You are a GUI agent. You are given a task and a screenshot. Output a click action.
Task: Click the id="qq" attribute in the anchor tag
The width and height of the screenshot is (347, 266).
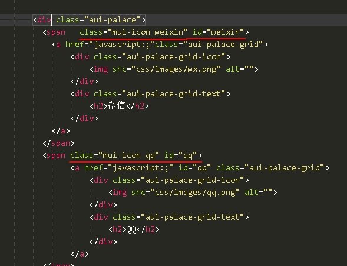tap(194, 168)
